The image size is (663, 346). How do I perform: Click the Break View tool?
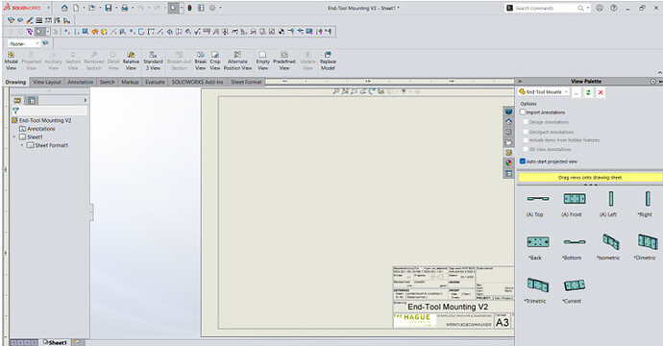click(201, 61)
